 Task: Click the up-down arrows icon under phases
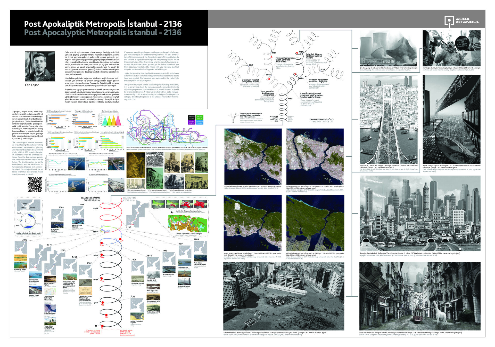(x=172, y=212)
